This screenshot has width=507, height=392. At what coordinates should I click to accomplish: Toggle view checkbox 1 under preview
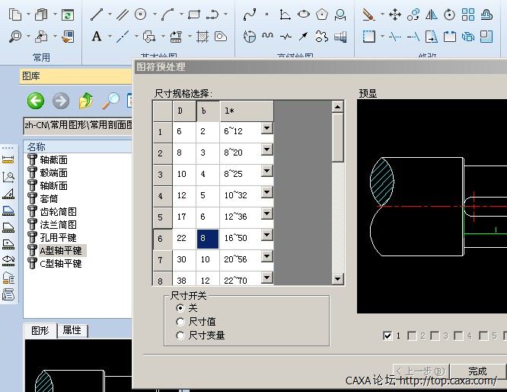coord(388,336)
